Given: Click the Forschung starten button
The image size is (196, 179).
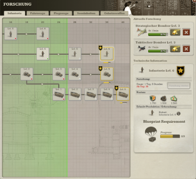Looking at the screenshot, I should coord(179,86).
